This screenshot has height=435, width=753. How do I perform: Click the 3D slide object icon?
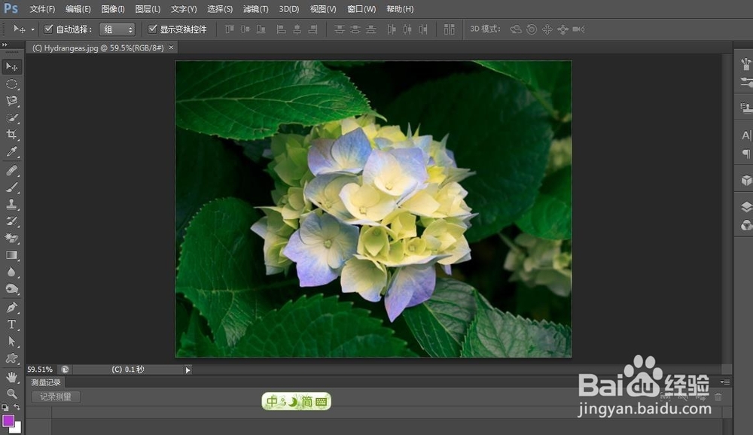click(562, 29)
